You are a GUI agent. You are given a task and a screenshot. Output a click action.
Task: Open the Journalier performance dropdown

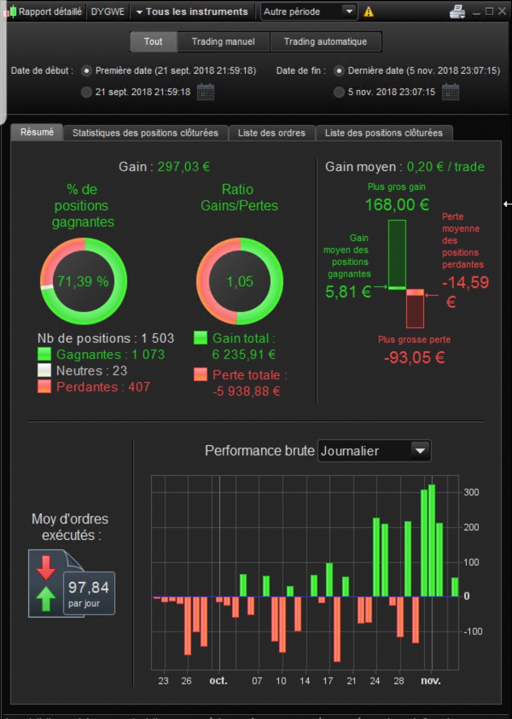pos(374,451)
